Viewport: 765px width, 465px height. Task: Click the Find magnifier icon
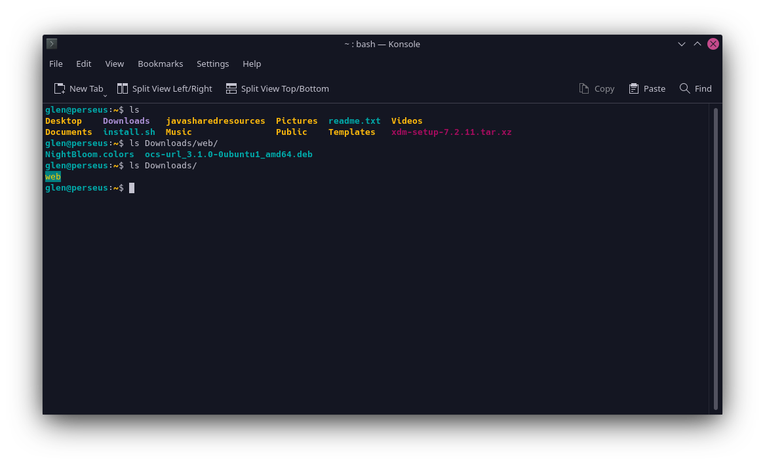684,88
